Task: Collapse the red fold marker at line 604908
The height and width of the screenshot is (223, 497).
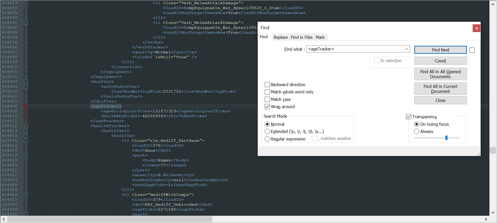Action: pyautogui.click(x=26, y=106)
